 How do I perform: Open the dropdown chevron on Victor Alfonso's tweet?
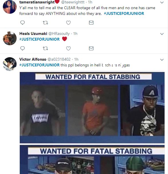pos(162,60)
